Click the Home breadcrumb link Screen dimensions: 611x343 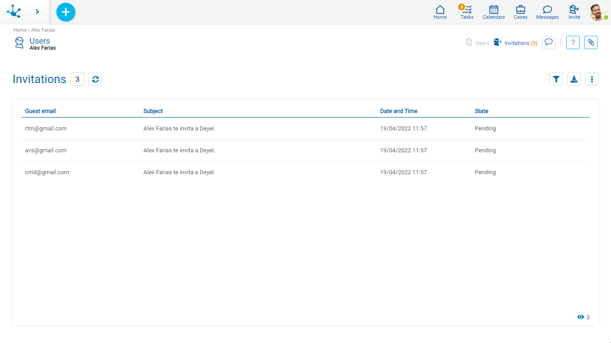click(20, 30)
